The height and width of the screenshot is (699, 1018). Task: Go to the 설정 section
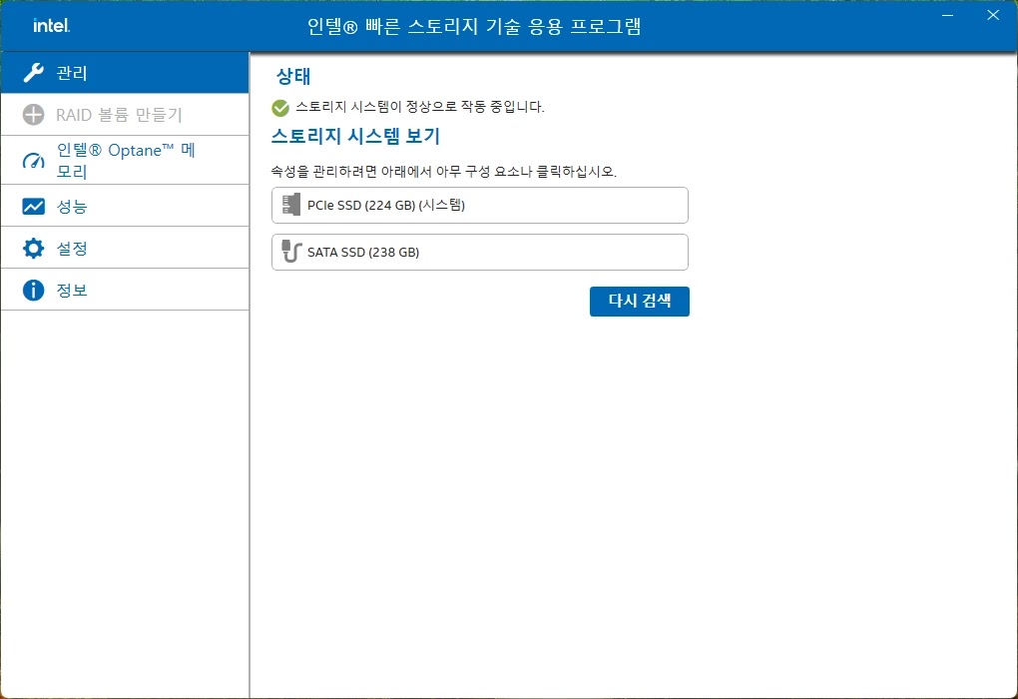[125, 249]
